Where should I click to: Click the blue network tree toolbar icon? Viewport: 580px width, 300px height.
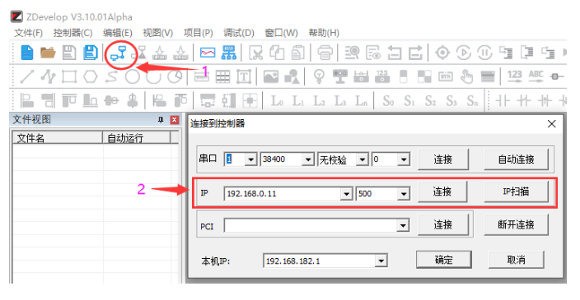[x=228, y=53]
